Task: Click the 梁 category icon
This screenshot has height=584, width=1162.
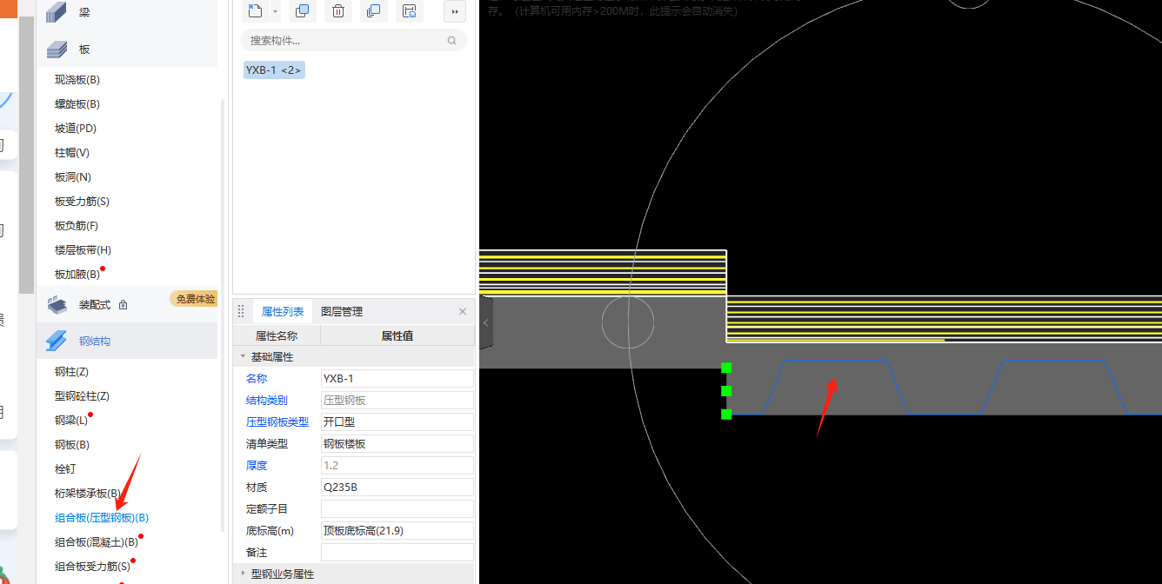Action: 57,12
